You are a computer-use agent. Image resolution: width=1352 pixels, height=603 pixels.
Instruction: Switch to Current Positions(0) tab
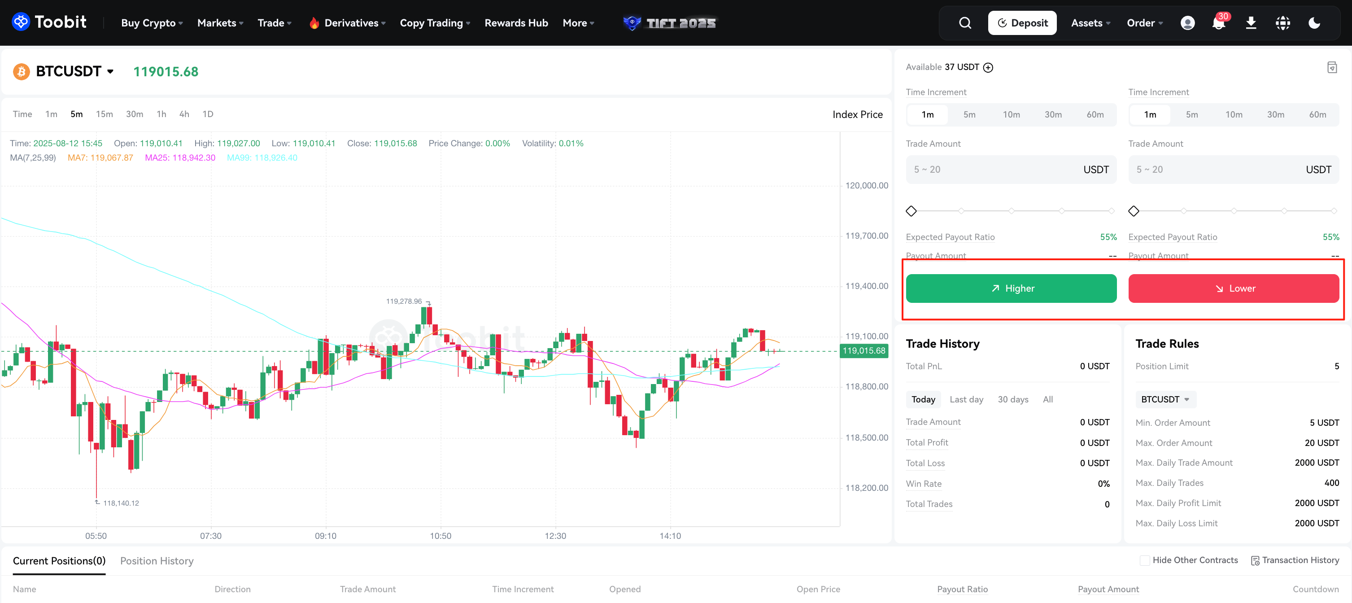coord(59,560)
